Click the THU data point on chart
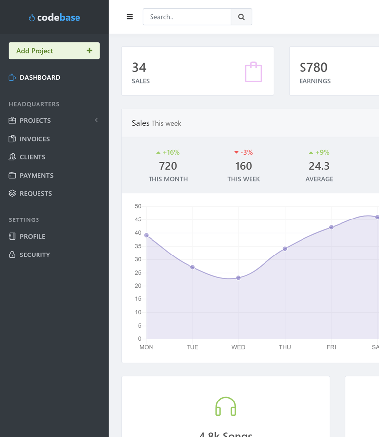This screenshot has height=437, width=379. tap(285, 249)
